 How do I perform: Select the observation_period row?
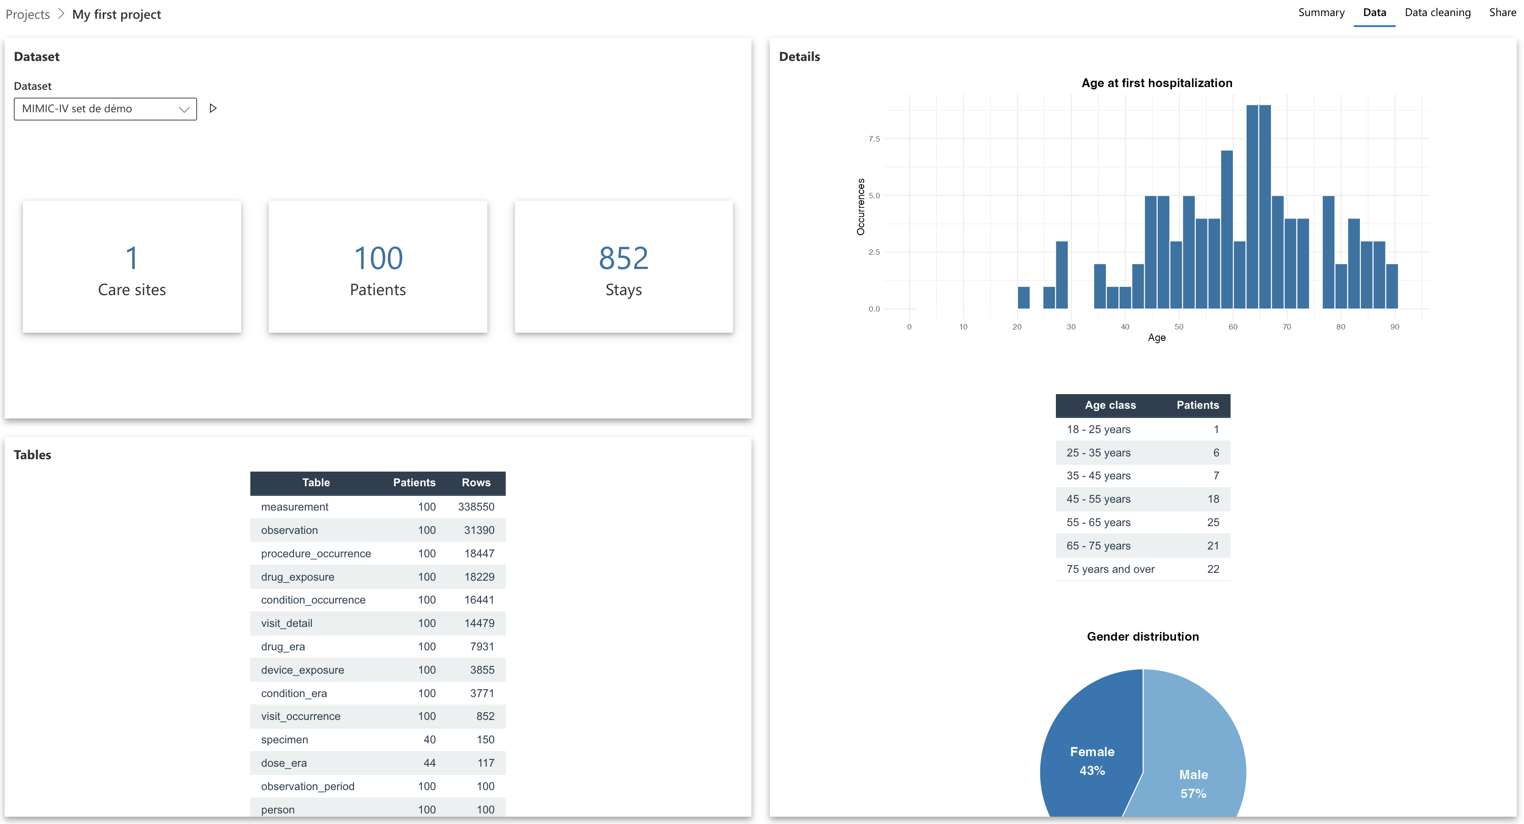point(378,786)
